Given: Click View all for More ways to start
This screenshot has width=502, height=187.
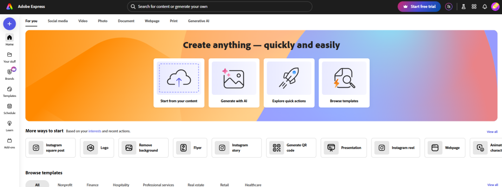Looking at the screenshot, I should [x=492, y=132].
